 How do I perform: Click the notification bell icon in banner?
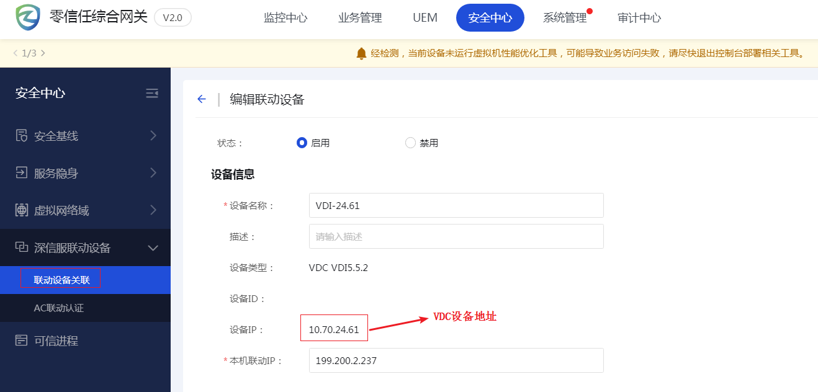(x=361, y=54)
